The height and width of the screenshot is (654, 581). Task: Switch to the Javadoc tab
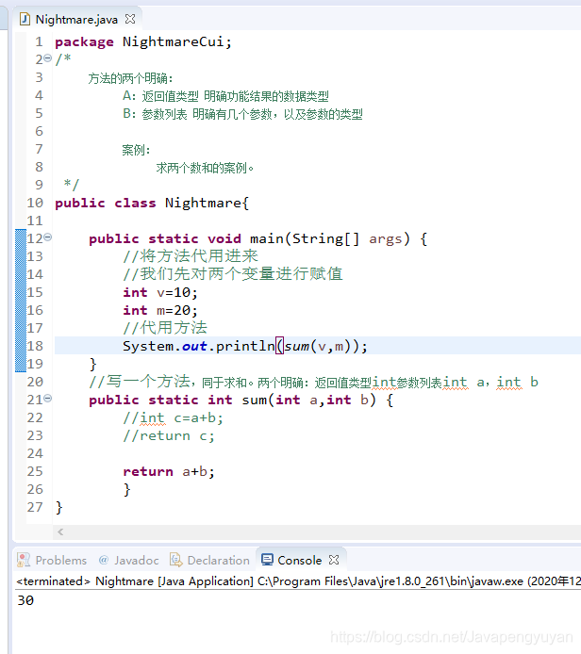128,560
